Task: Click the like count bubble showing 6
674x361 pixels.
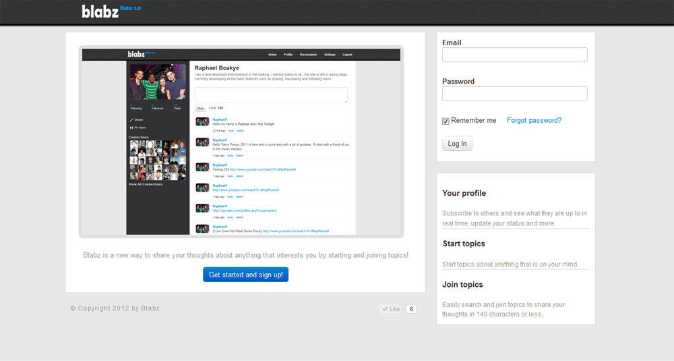Action: [411, 309]
